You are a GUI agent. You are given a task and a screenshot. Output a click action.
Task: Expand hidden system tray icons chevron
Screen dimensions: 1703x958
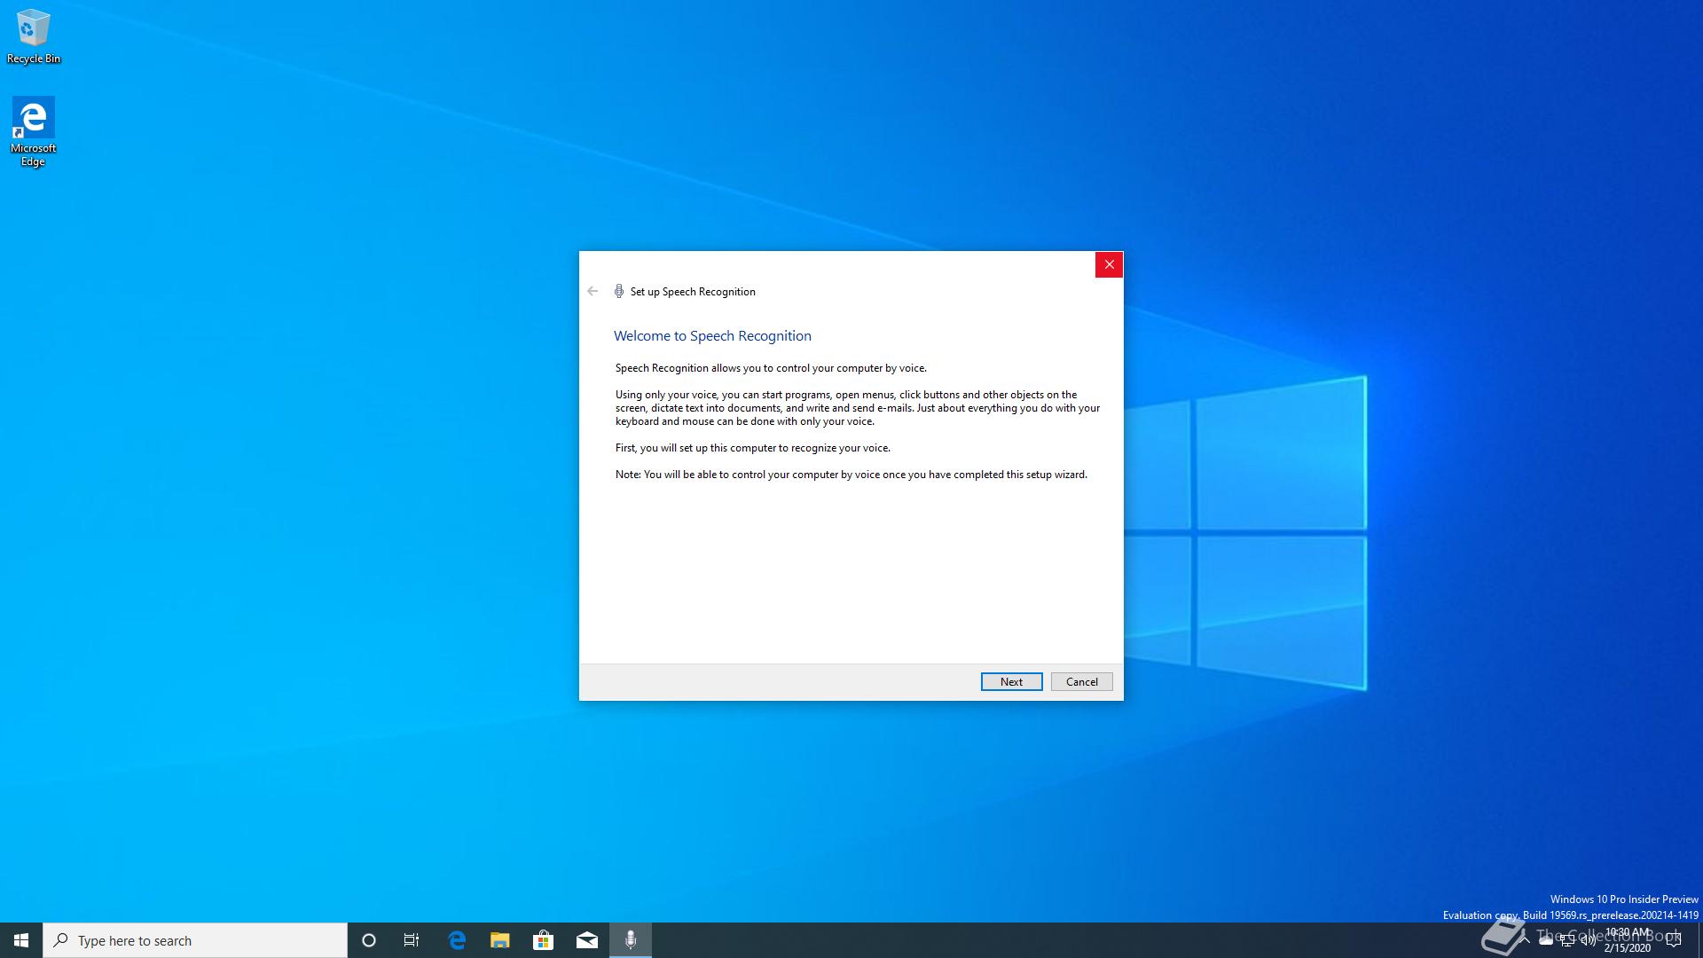(1525, 940)
